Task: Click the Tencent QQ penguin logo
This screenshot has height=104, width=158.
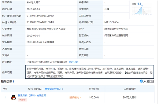Action: click(13, 97)
